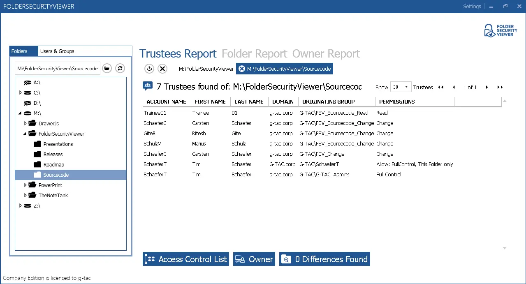This screenshot has width=526, height=284.
Task: Collapse the FolderSecurityViewer folder node
Action: [25, 134]
